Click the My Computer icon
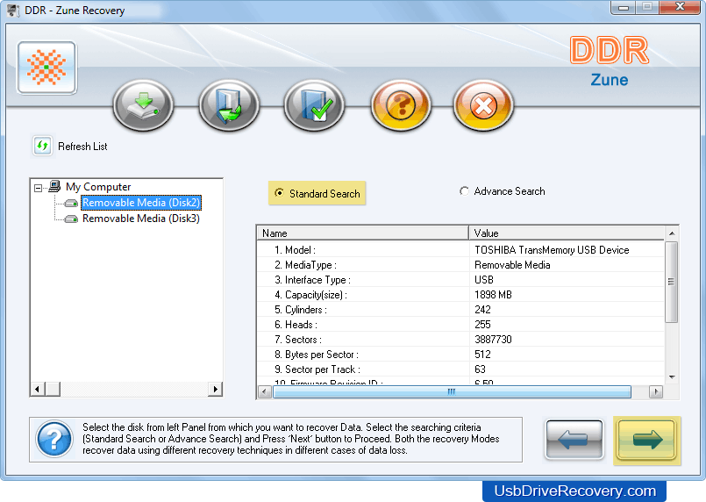Screen dimensions: 706x502 (x=54, y=186)
